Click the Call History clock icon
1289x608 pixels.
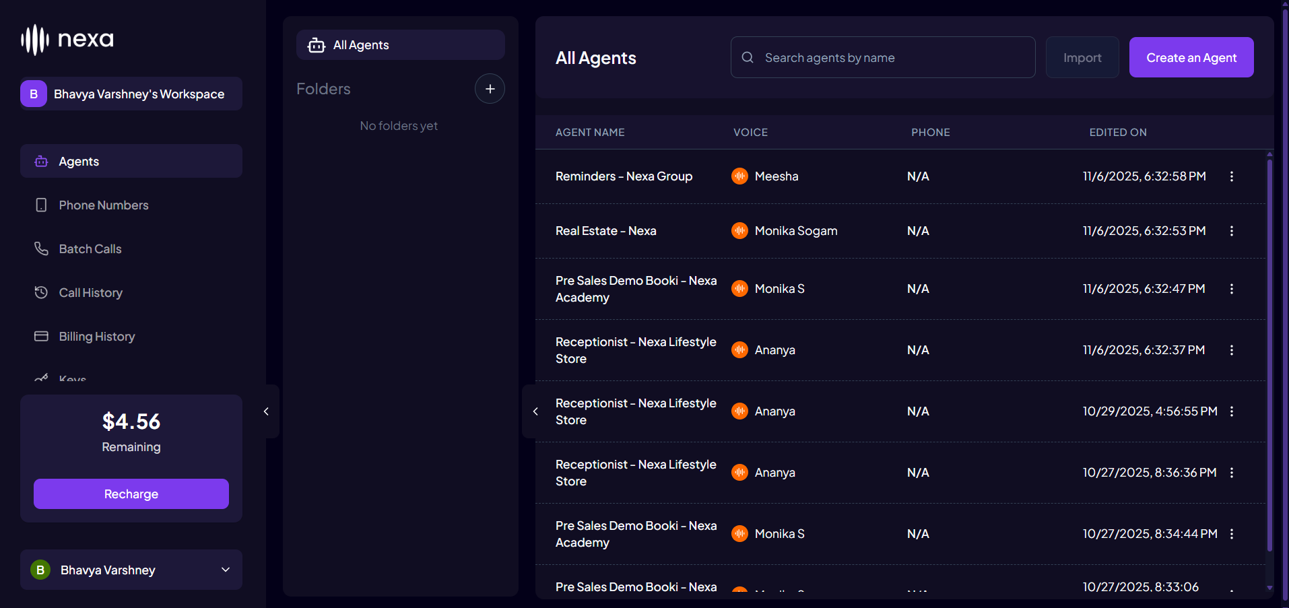point(41,292)
